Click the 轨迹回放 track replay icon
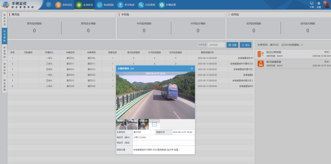 (100, 5)
